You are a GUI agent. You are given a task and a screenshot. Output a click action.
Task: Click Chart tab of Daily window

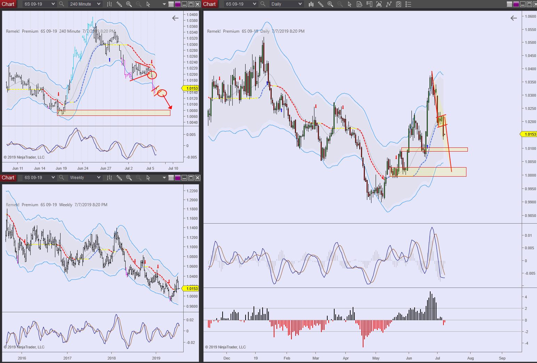click(x=209, y=4)
